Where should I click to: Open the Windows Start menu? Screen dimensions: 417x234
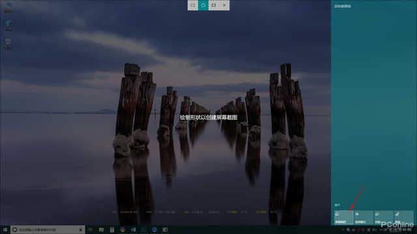click(x=5, y=229)
